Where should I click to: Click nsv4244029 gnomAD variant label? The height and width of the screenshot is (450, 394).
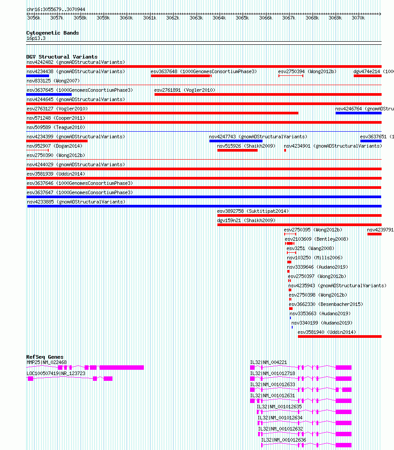(x=76, y=165)
